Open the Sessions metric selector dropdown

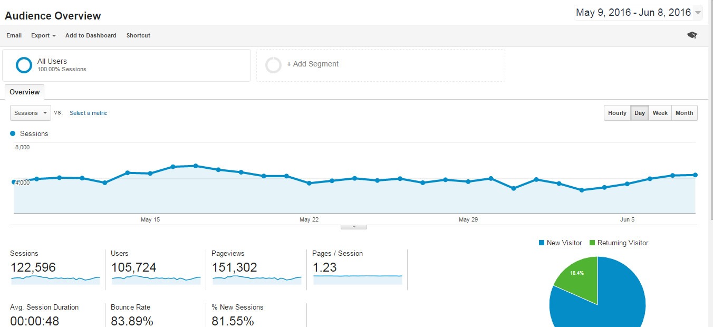point(30,112)
